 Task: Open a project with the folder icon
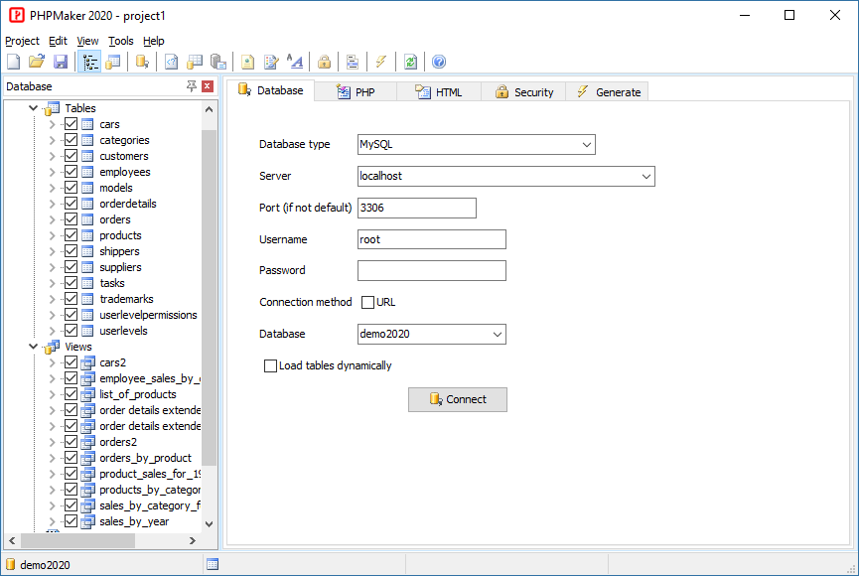(x=37, y=62)
